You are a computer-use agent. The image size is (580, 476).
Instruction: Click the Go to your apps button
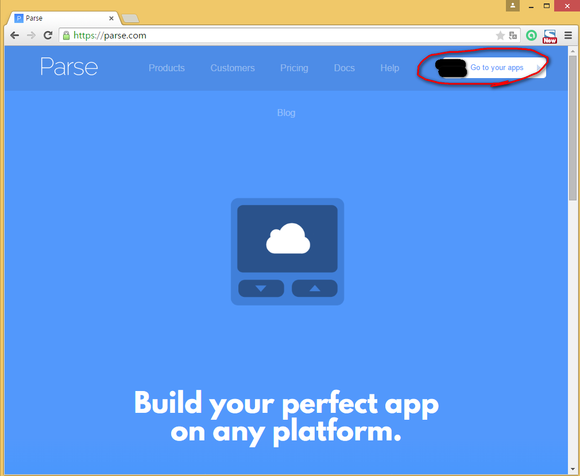494,68
